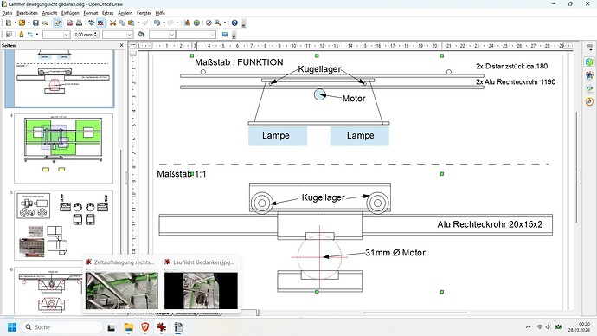
Task: Run the spellcheck icon
Action: pos(92,23)
